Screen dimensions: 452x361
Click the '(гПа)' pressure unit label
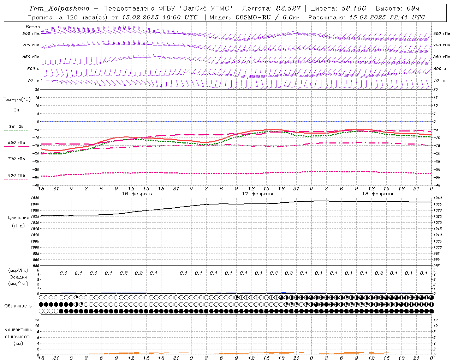[x=18, y=226]
